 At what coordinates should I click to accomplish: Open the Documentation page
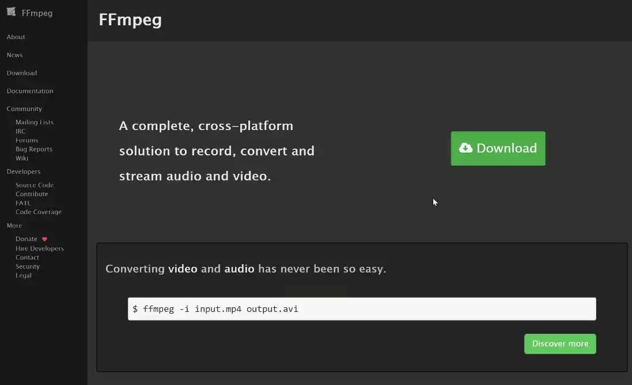[x=30, y=91]
